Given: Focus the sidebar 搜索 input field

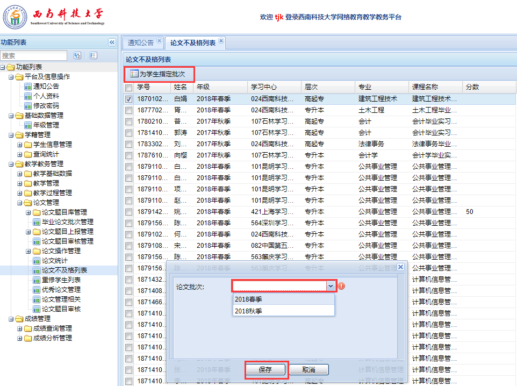Looking at the screenshot, I should coord(33,55).
